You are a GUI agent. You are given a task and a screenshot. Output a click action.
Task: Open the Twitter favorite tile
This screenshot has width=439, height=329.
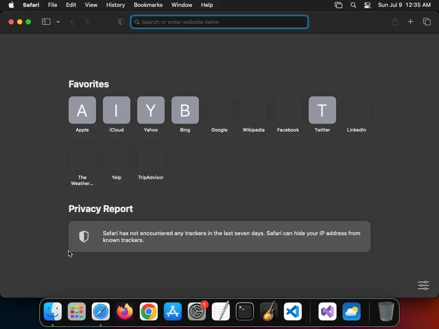click(x=322, y=110)
